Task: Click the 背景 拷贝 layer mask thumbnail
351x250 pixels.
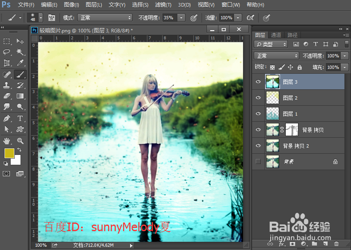Action: coord(292,130)
